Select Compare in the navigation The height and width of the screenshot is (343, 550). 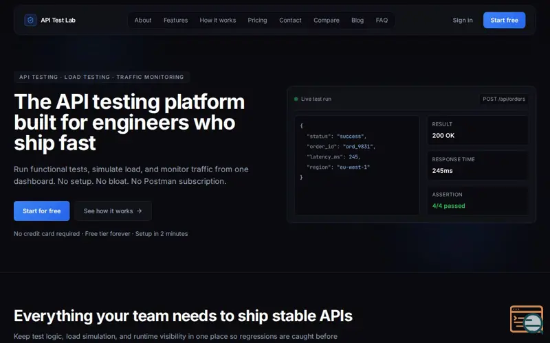(x=326, y=21)
